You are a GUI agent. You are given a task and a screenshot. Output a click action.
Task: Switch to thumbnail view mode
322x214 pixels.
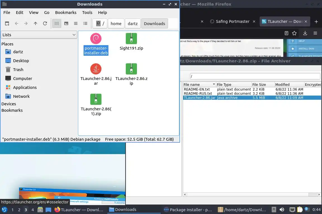pyautogui.click(x=66, y=24)
